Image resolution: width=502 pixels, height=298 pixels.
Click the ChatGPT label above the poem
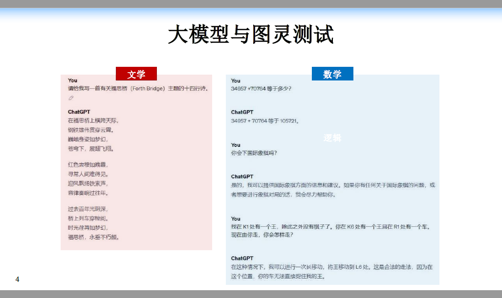79,112
